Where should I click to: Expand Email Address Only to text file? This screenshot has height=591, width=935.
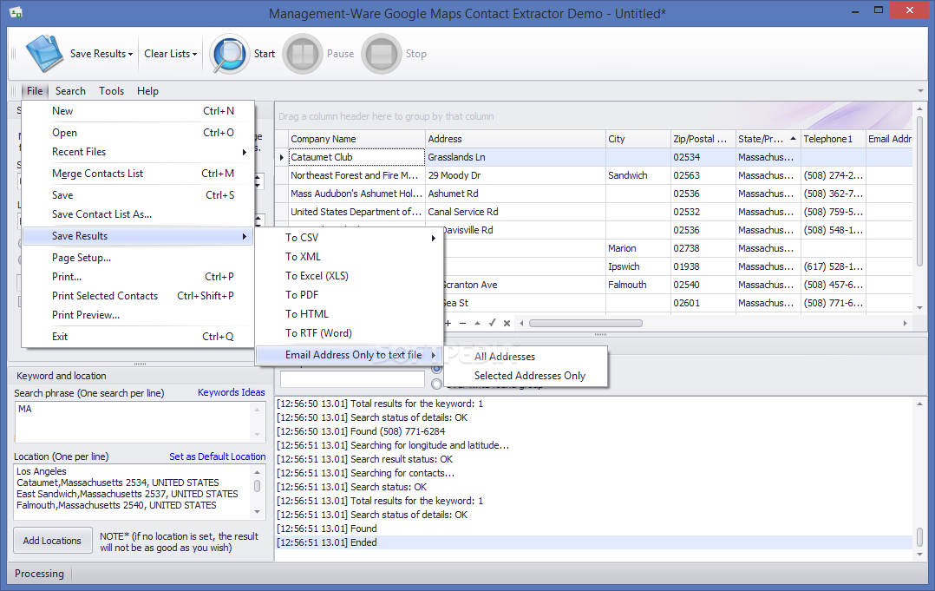click(x=349, y=355)
